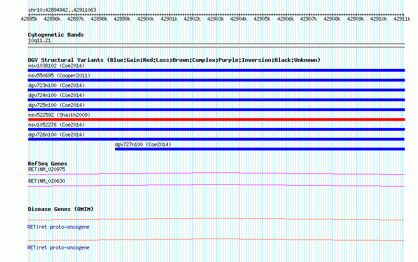This screenshot has height=262, width=418.
Task: Open the dgv724n100 (Coe2014) variant
Action: [x=56, y=95]
